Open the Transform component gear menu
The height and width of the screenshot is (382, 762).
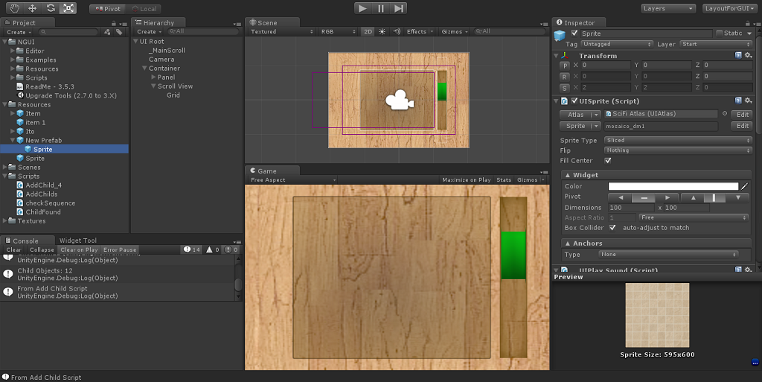click(x=748, y=56)
